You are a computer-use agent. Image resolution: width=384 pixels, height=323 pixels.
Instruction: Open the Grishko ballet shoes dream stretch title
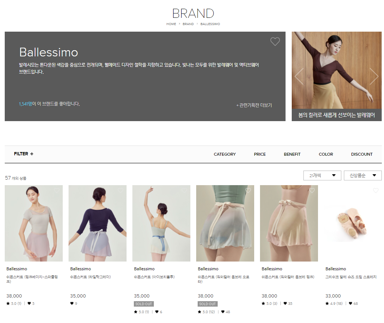(x=351, y=277)
